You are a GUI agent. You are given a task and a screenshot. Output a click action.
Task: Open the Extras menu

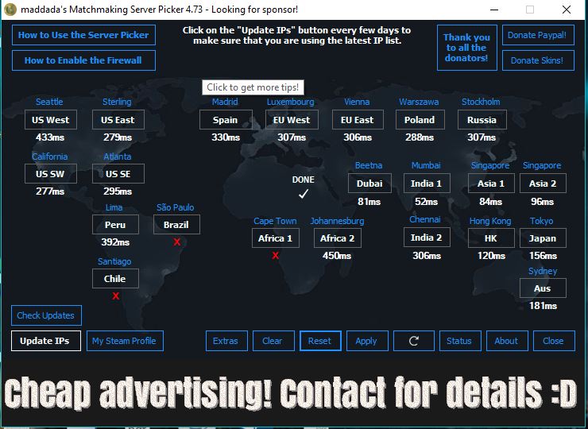pyautogui.click(x=226, y=341)
